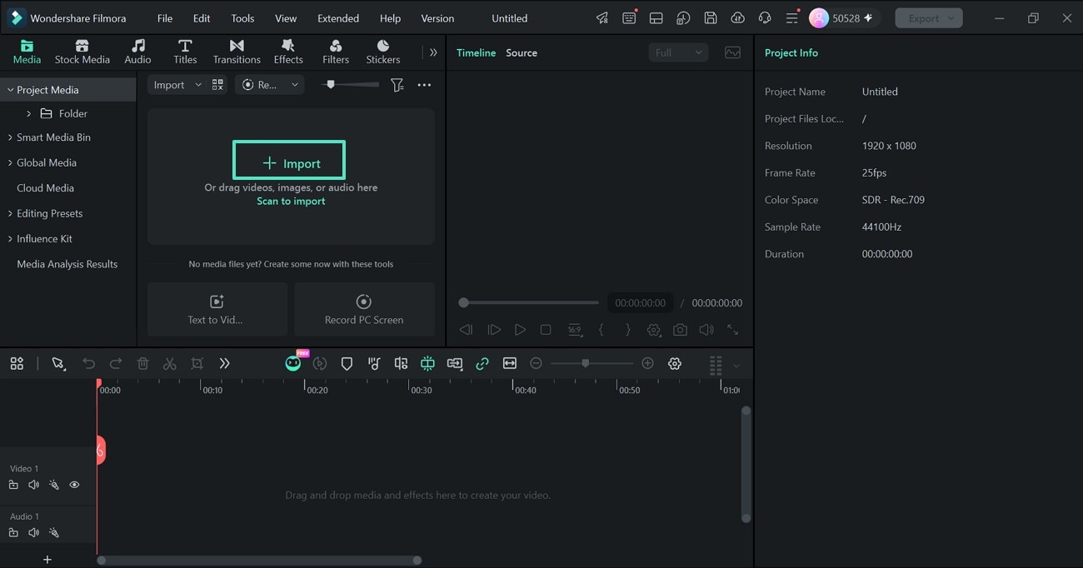Open the Extended menu

point(338,18)
